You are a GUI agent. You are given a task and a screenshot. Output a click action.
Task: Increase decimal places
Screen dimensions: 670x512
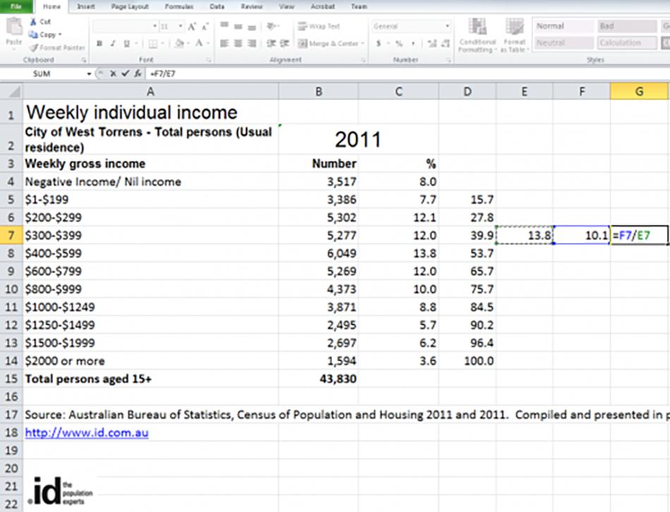(432, 44)
